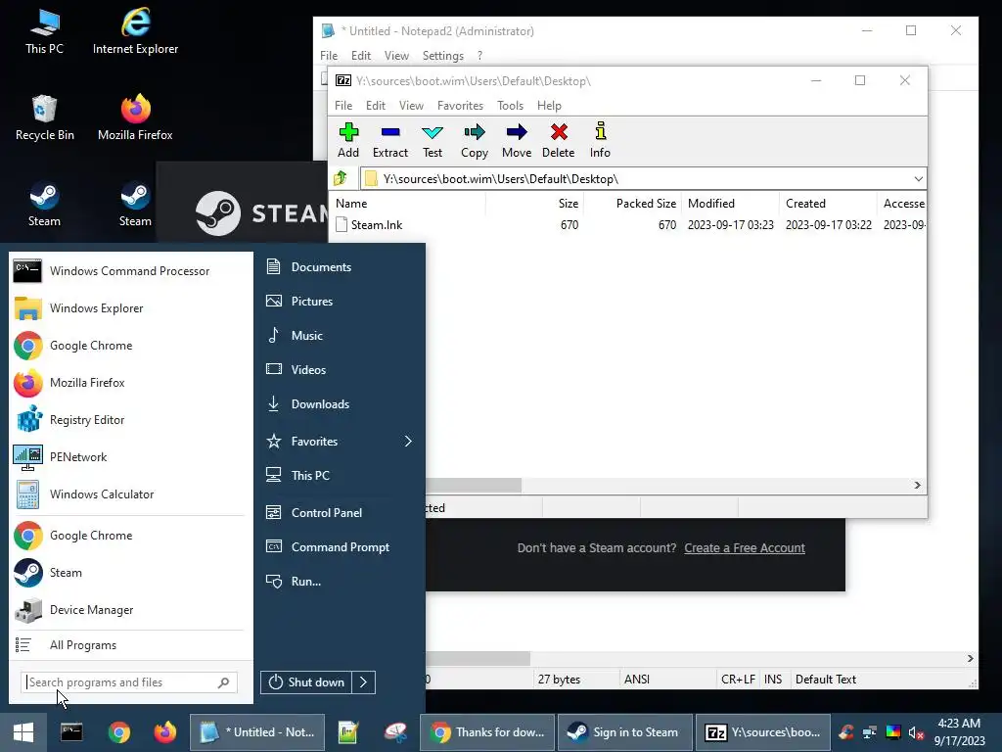This screenshot has height=752, width=1002.
Task: Switch to Thanks for download Chrome taskbar window
Action: [x=487, y=732]
